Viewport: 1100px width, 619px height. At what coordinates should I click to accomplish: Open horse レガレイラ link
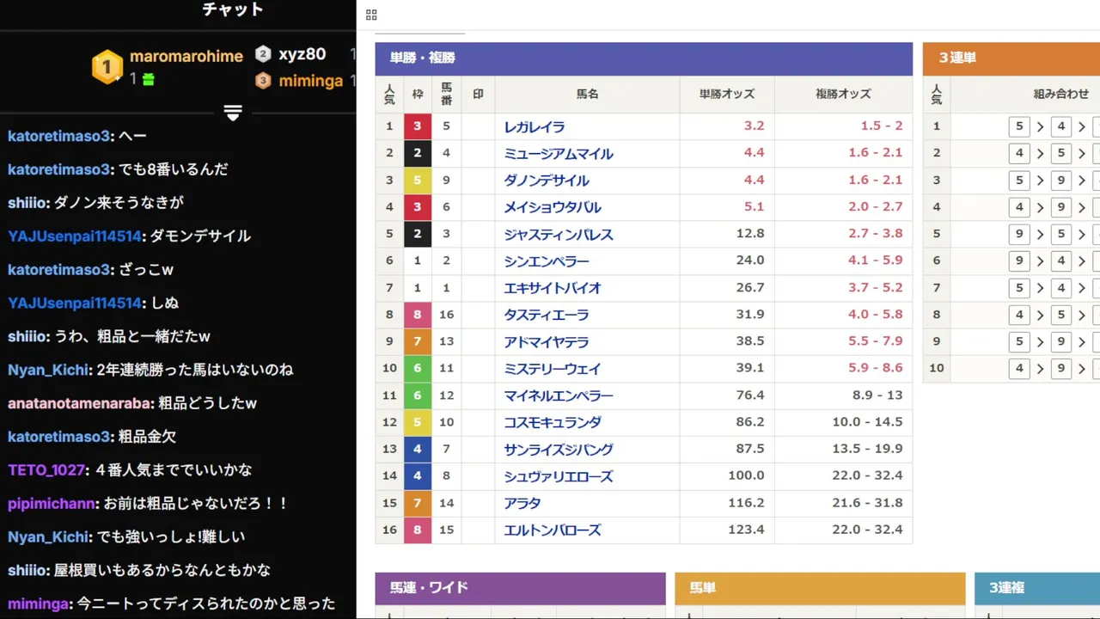pyautogui.click(x=535, y=127)
